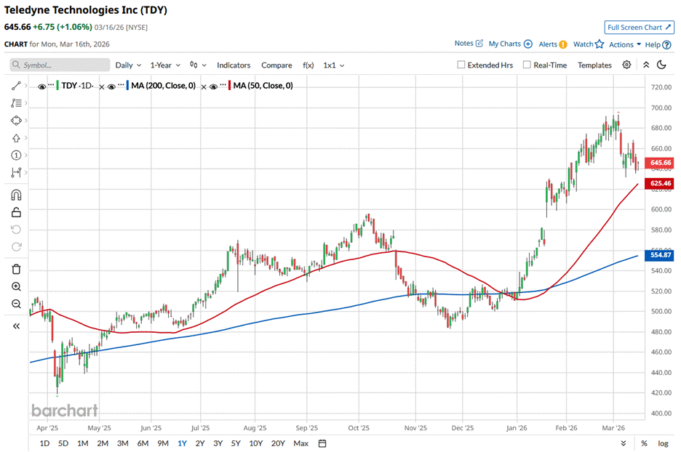Viewport: 681px width, 452px height.
Task: Click the Full Screen Chart button
Action: tap(638, 28)
